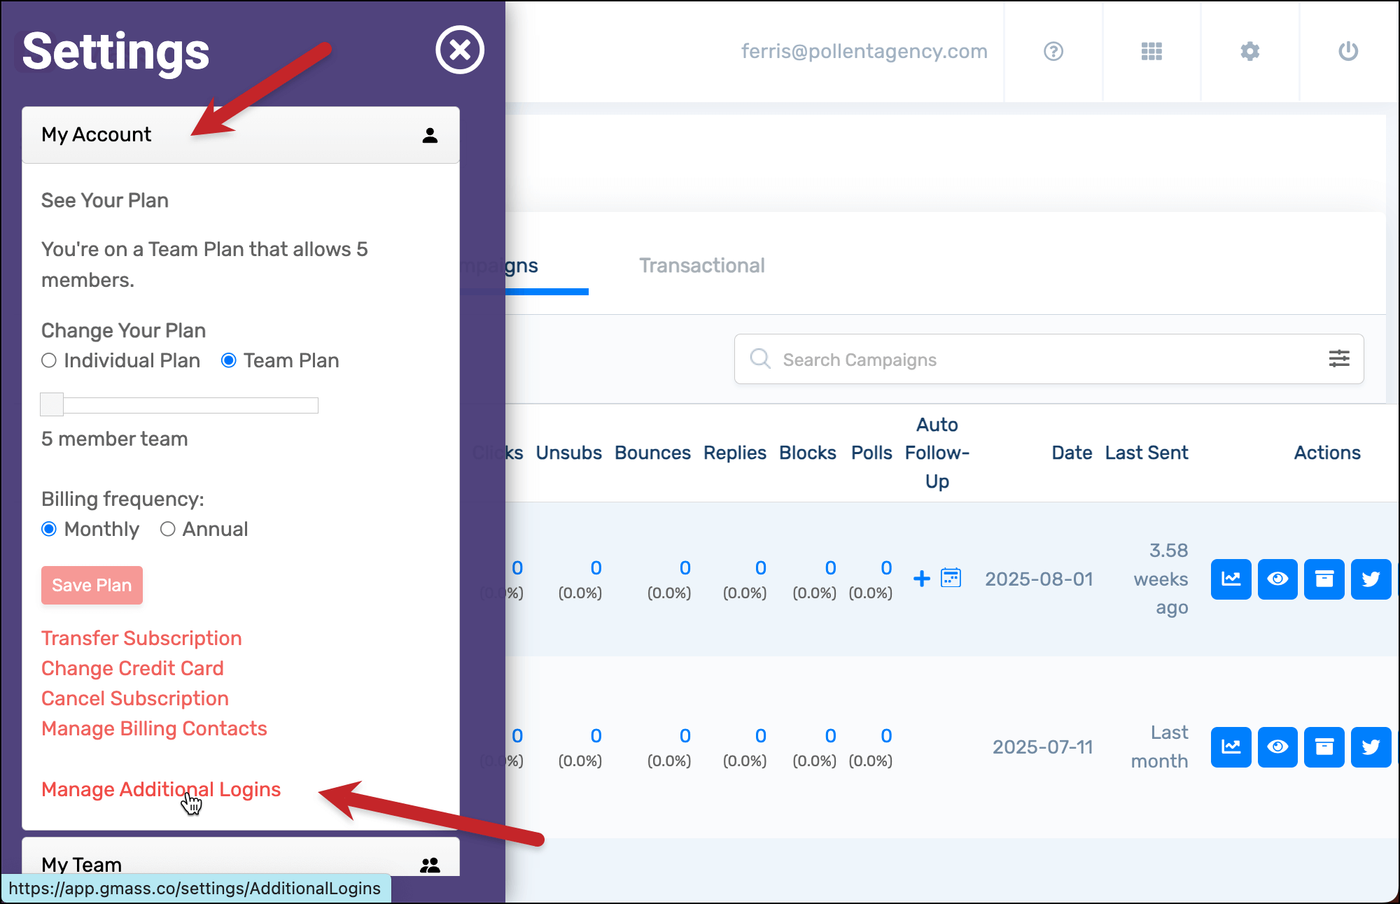Click the Twitter share icon in 2025-07-11 row
Viewport: 1400px width, 904px height.
tap(1370, 747)
